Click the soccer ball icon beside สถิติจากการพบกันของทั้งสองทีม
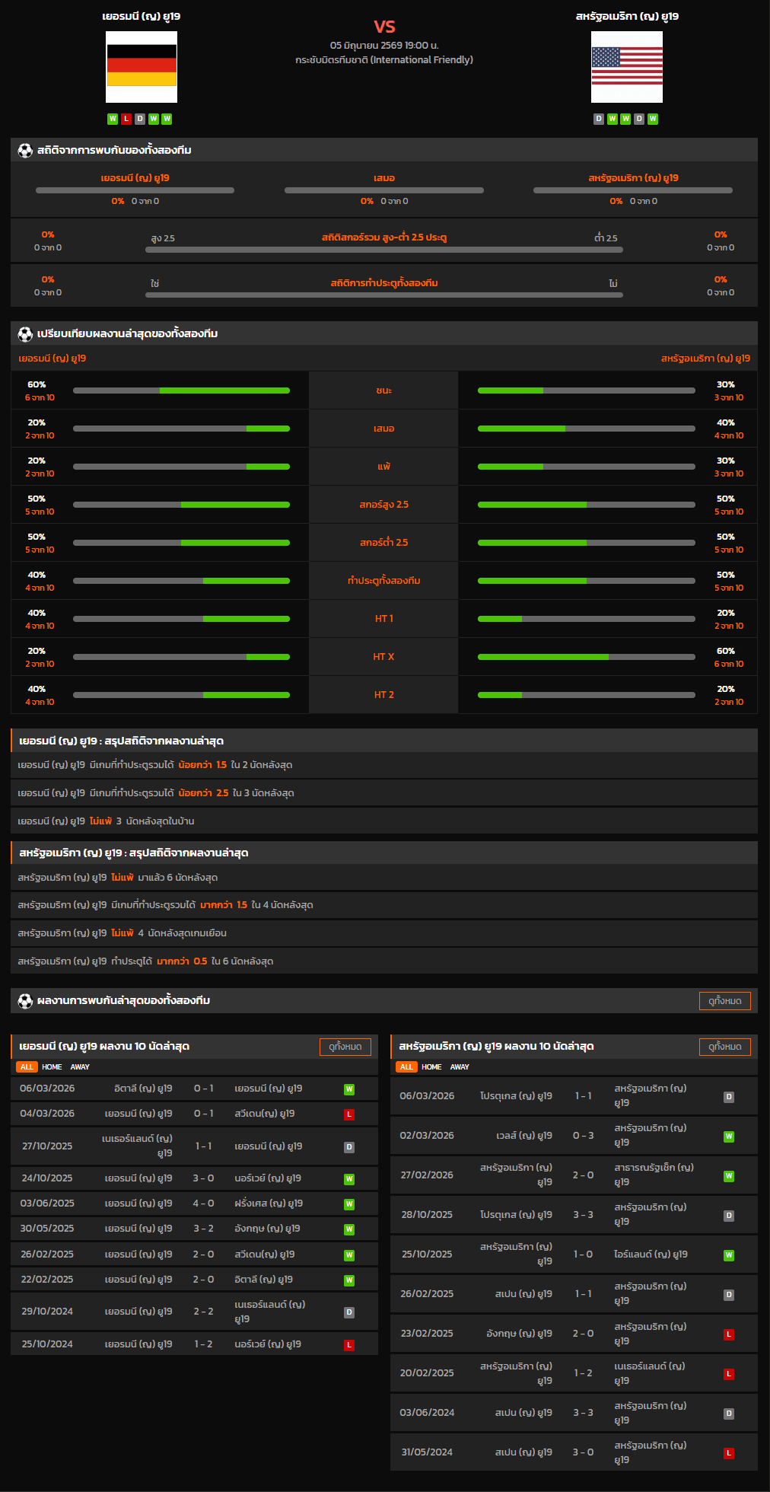Screen dimensions: 770x1492 (25, 150)
